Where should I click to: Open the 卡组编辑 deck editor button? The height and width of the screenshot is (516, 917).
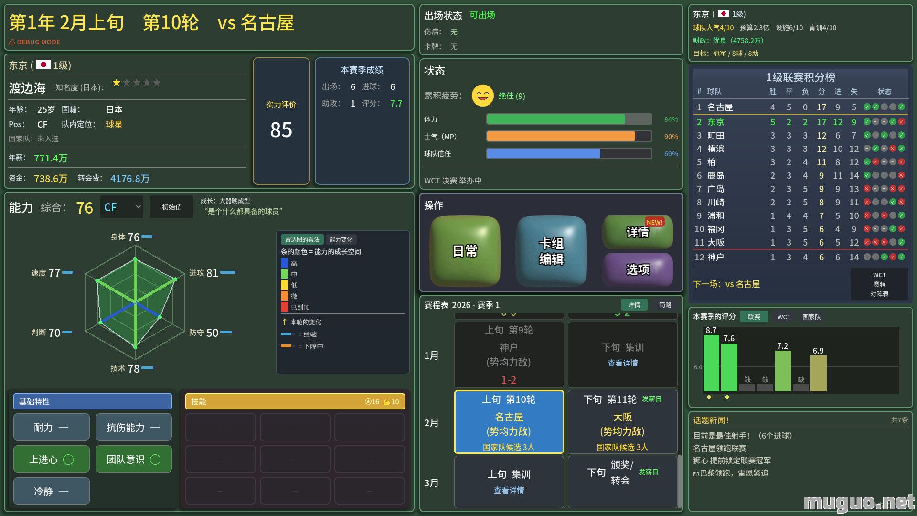551,251
